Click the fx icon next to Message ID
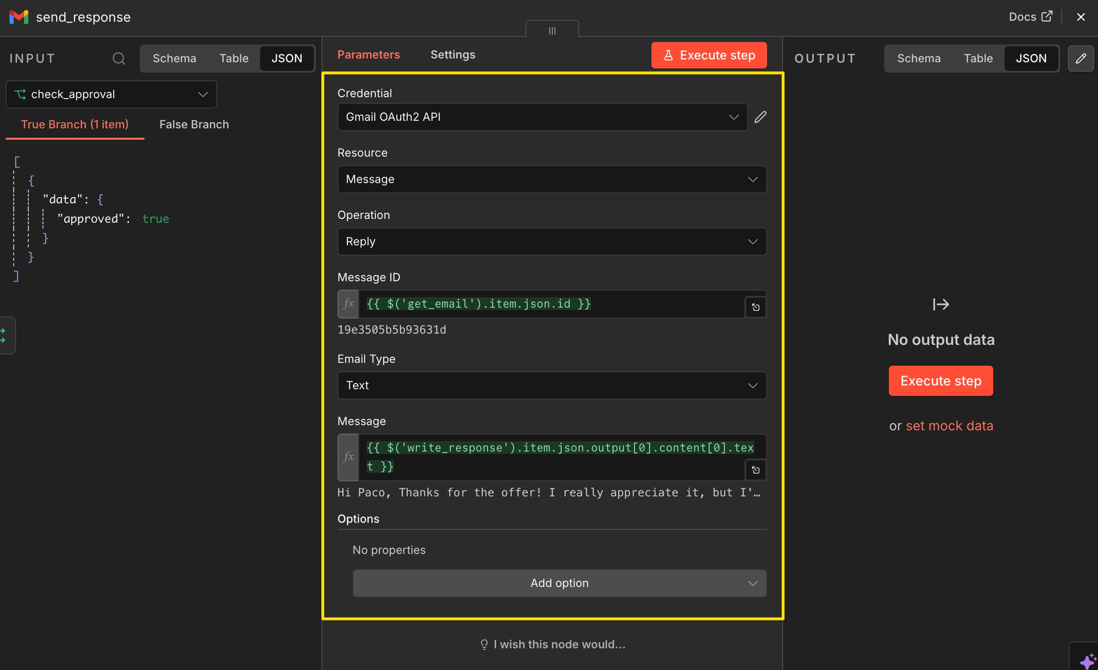Viewport: 1098px width, 670px height. click(348, 304)
